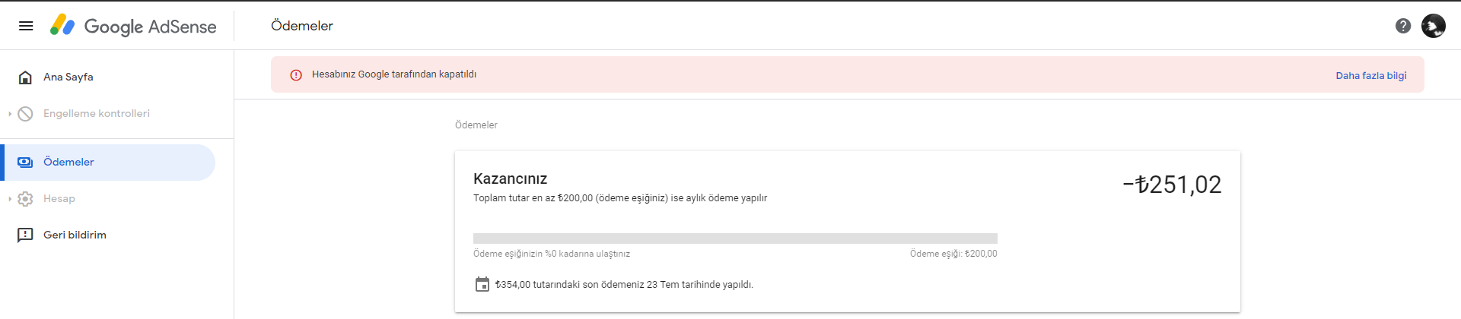Click the Hesap gear icon
Screen dimensions: 1461x319
click(x=25, y=199)
